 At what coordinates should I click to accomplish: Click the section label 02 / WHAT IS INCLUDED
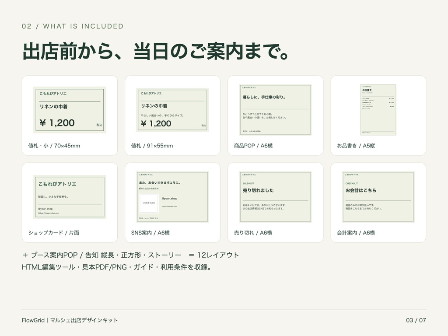tap(73, 26)
